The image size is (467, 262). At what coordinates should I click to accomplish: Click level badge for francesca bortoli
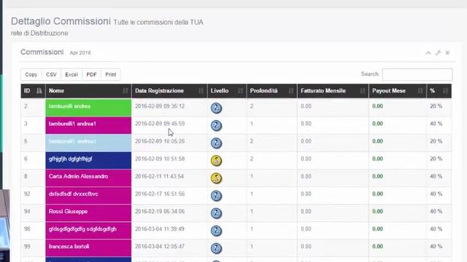(x=216, y=248)
